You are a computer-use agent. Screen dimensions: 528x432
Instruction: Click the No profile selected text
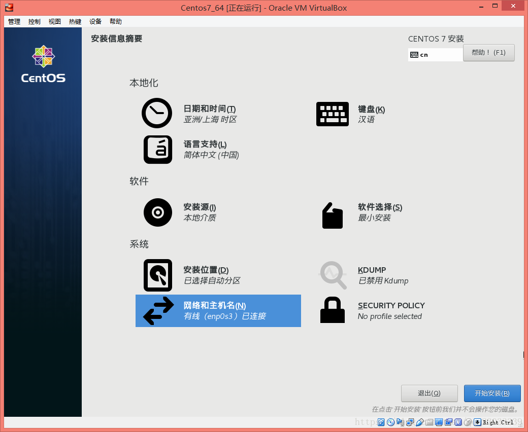[389, 316]
